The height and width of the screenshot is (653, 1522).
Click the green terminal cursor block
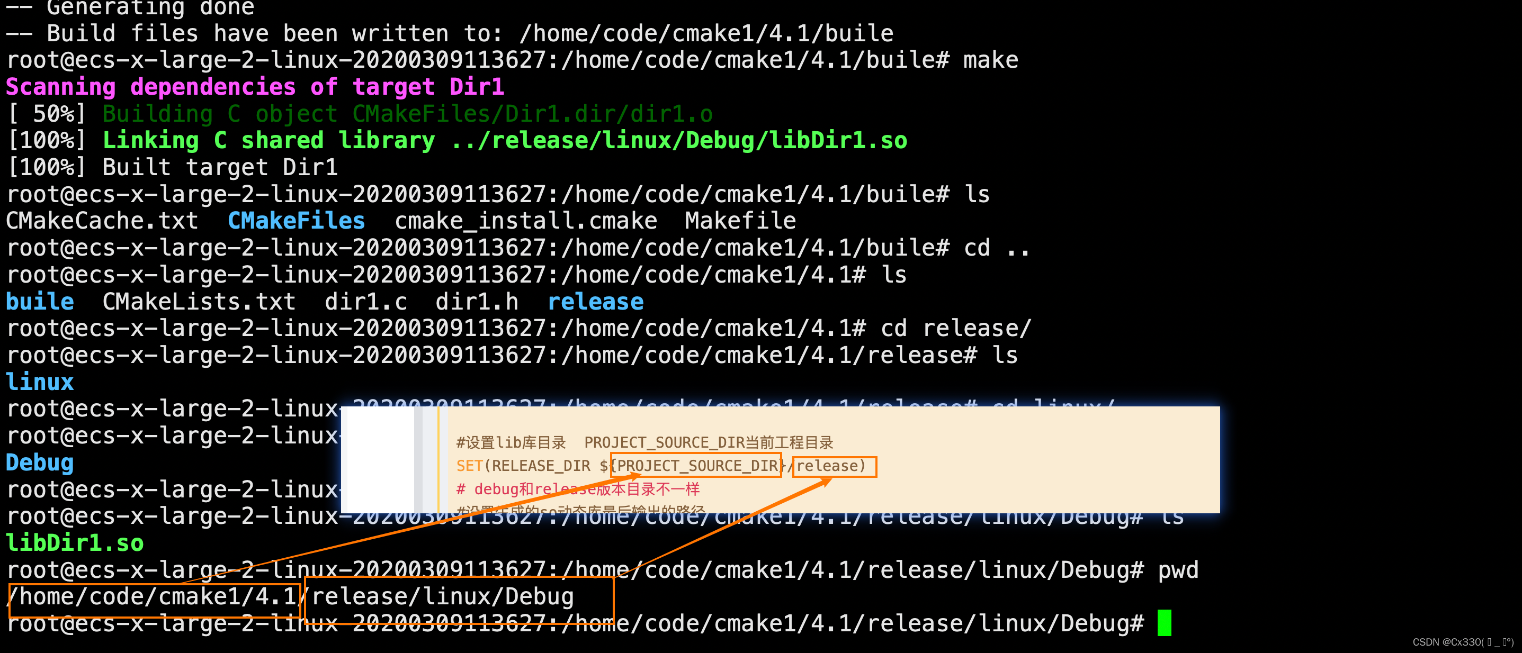point(1163,623)
